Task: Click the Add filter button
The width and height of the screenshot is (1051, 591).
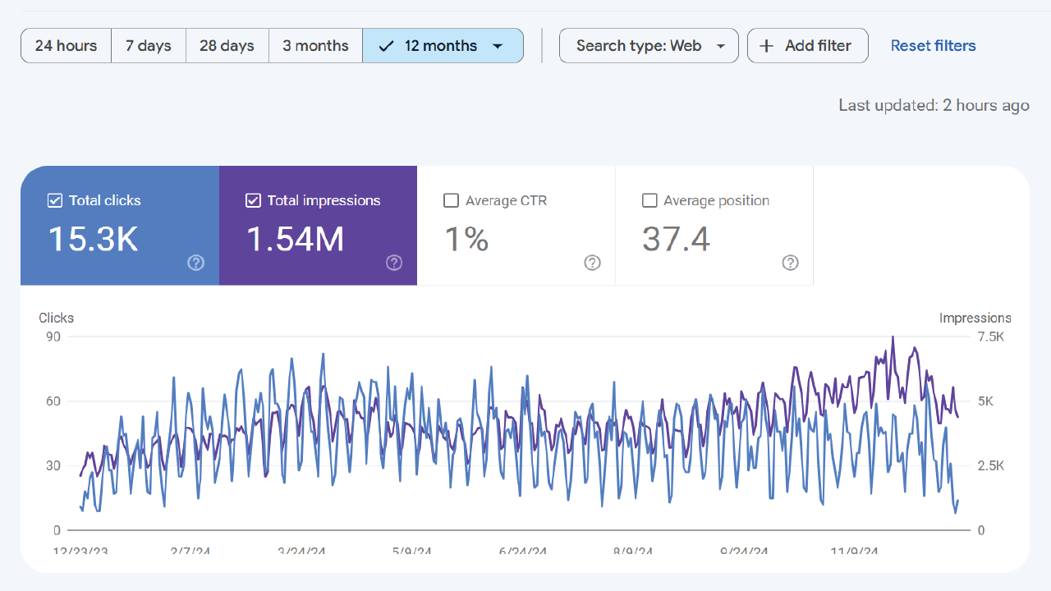Action: (x=808, y=46)
